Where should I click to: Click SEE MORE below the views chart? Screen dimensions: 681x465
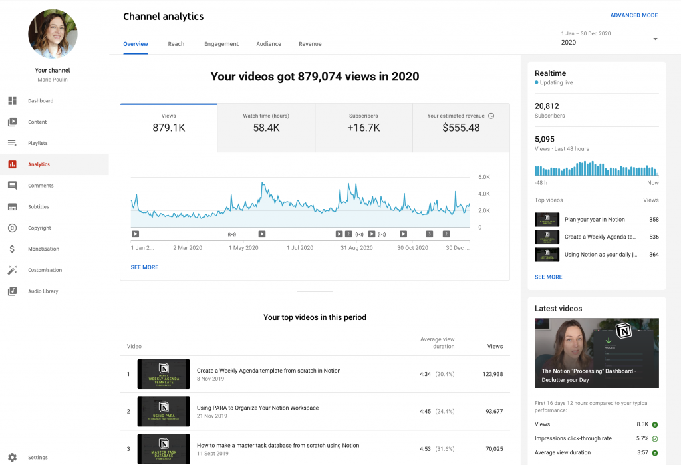click(144, 267)
